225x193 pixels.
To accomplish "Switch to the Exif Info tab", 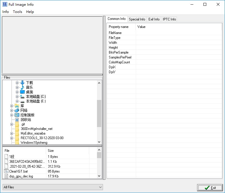I will 154,19.
